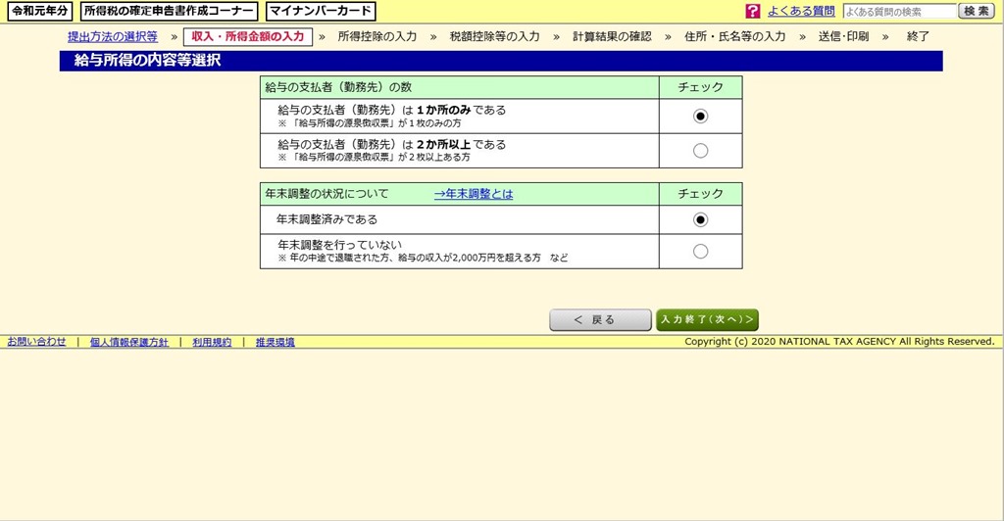The height and width of the screenshot is (521, 1004).
Task: Open the 推奨環境 footer link
Action: 276,342
